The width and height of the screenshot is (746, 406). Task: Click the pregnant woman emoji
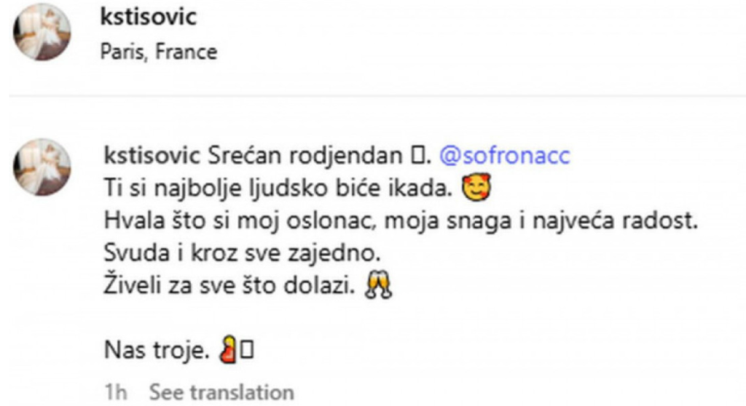tap(229, 350)
